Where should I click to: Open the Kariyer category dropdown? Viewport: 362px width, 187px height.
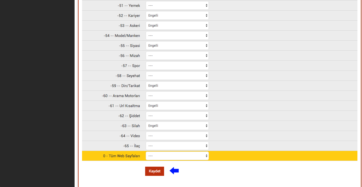coord(177,15)
